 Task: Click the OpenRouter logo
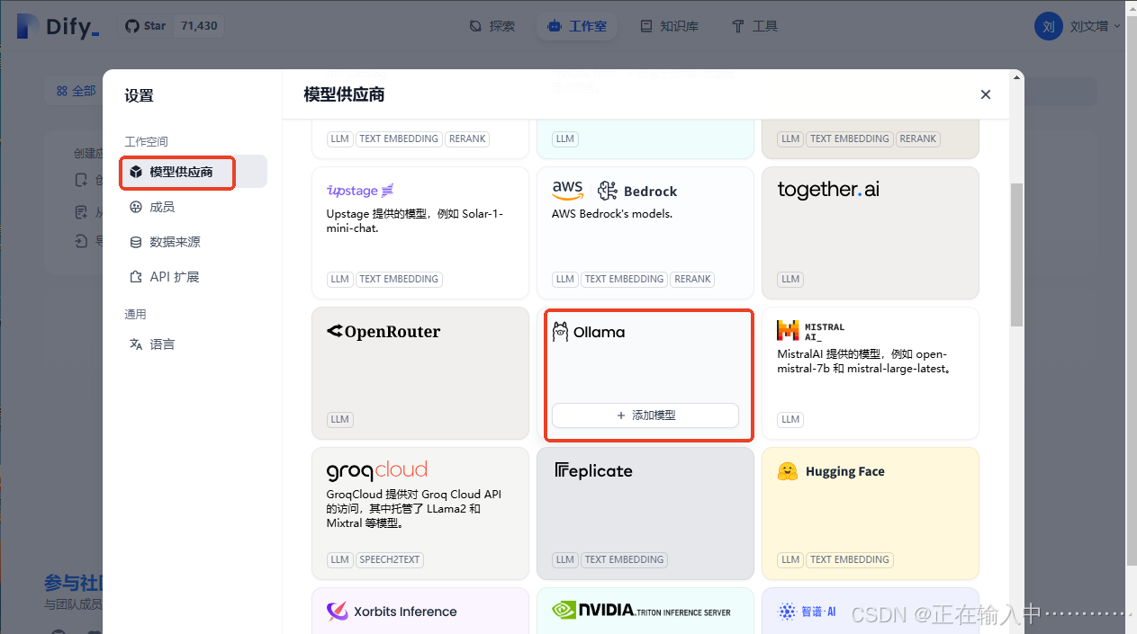pyautogui.click(x=384, y=332)
